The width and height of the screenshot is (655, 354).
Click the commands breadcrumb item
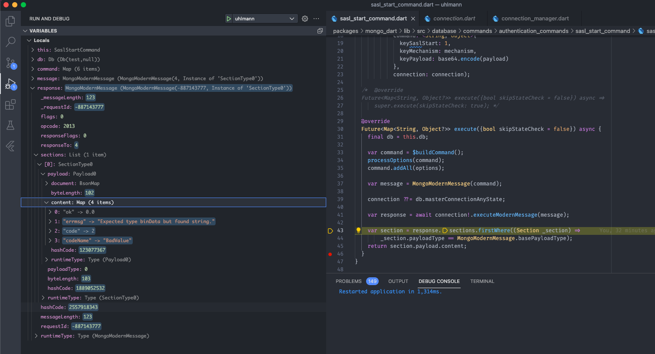(478, 31)
